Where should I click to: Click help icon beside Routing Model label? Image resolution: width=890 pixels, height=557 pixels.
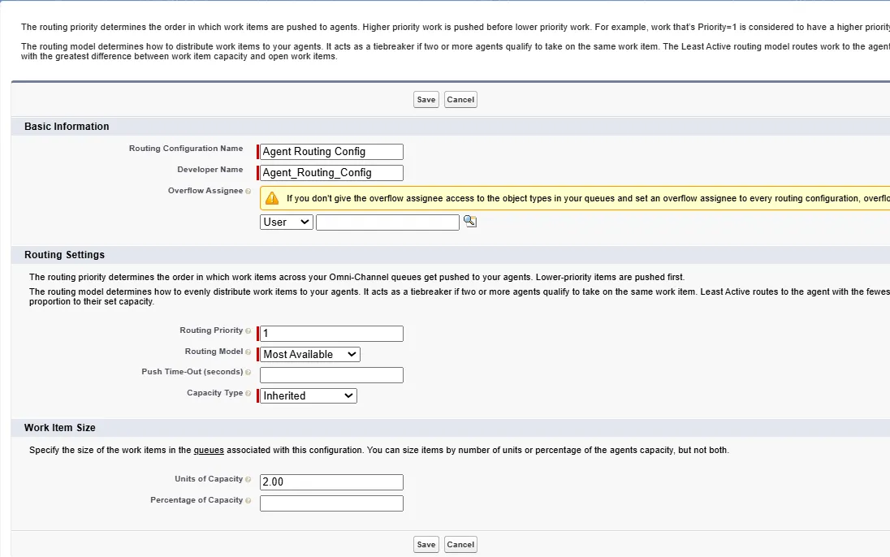coord(248,352)
